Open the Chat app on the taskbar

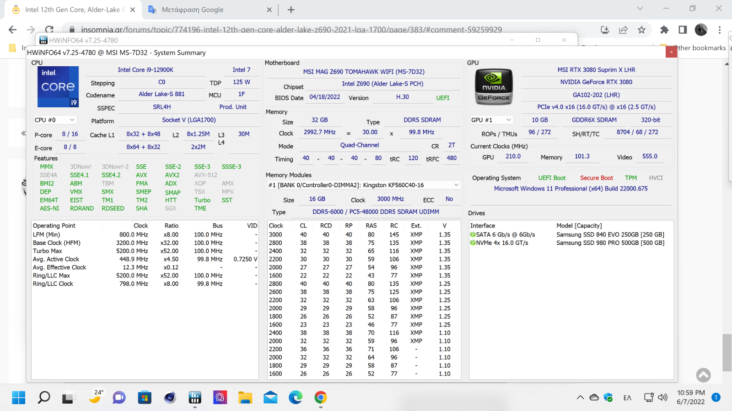point(119,398)
